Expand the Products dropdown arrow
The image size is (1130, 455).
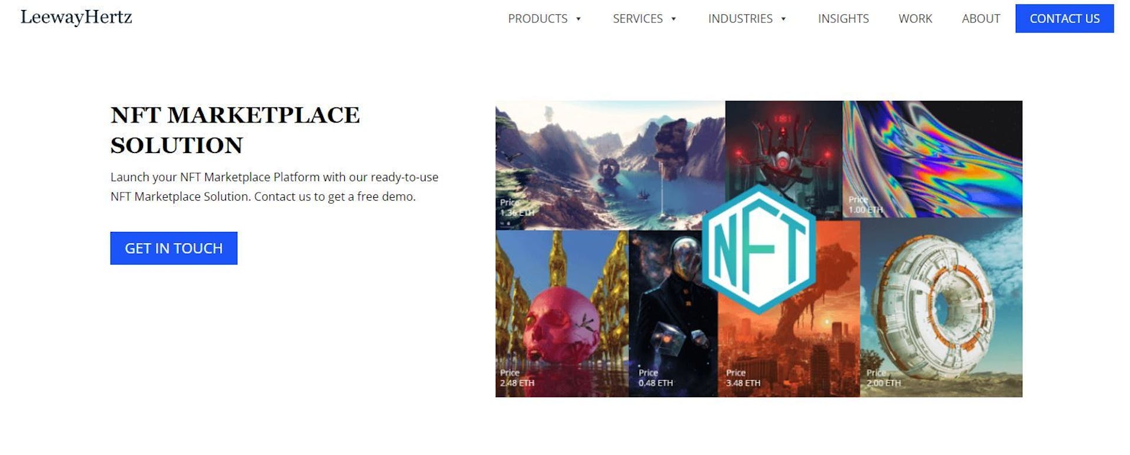579,19
